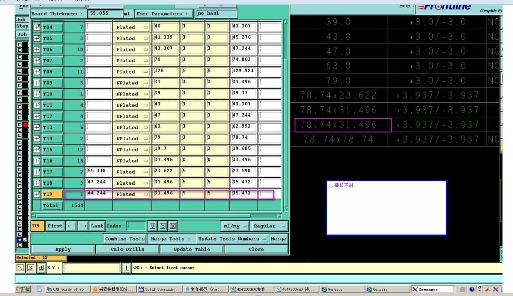The width and height of the screenshot is (513, 296).
Task: Click the symbol icon in the T14 row
Action: coord(37,138)
